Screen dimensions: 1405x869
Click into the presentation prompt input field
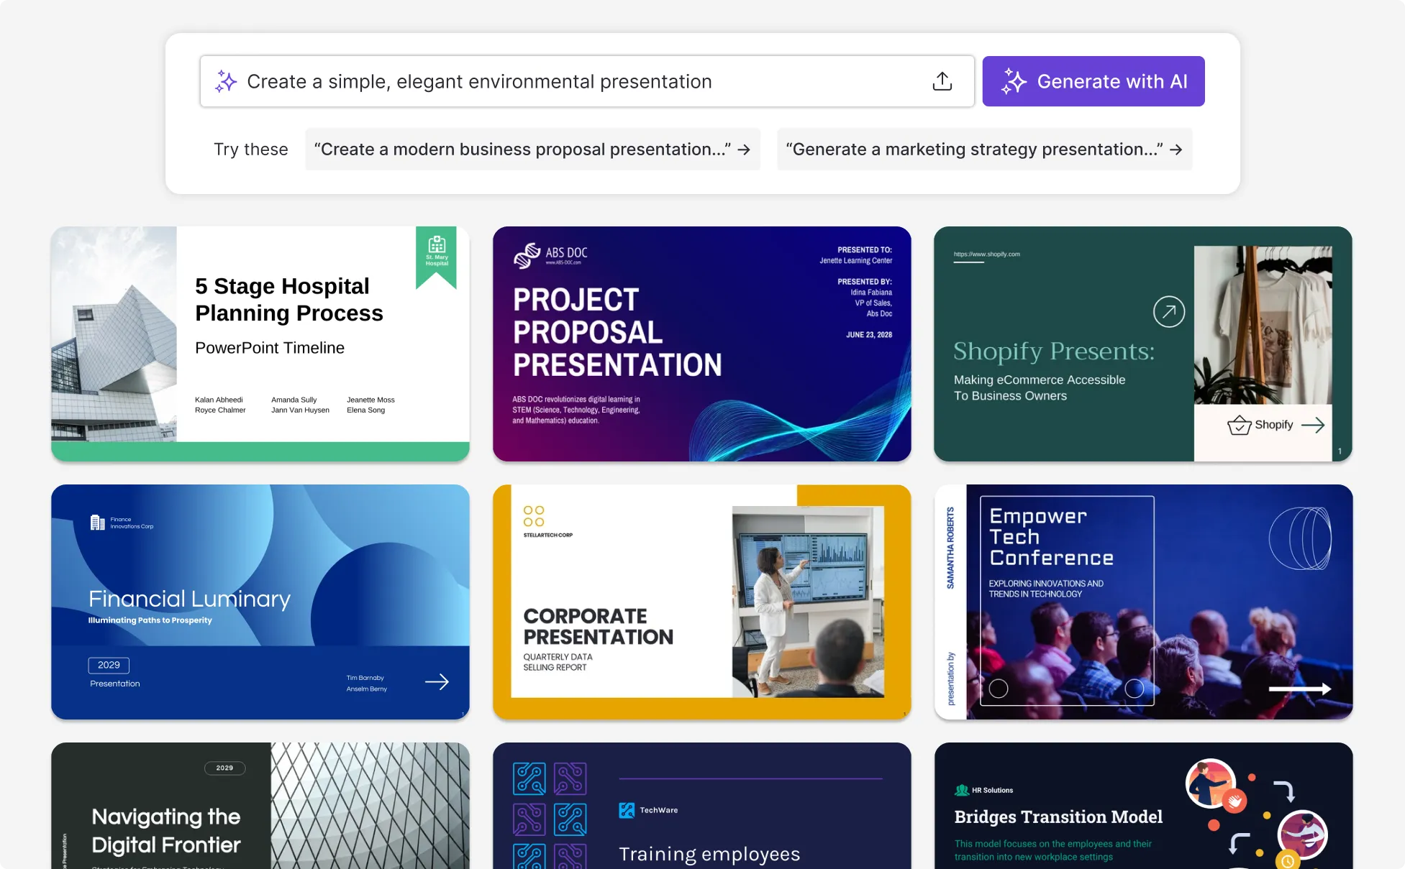pyautogui.click(x=586, y=81)
